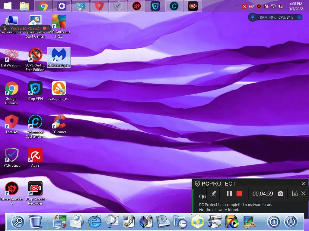Launch iTop VPN from the desktop
The image size is (309, 231).
(x=35, y=91)
